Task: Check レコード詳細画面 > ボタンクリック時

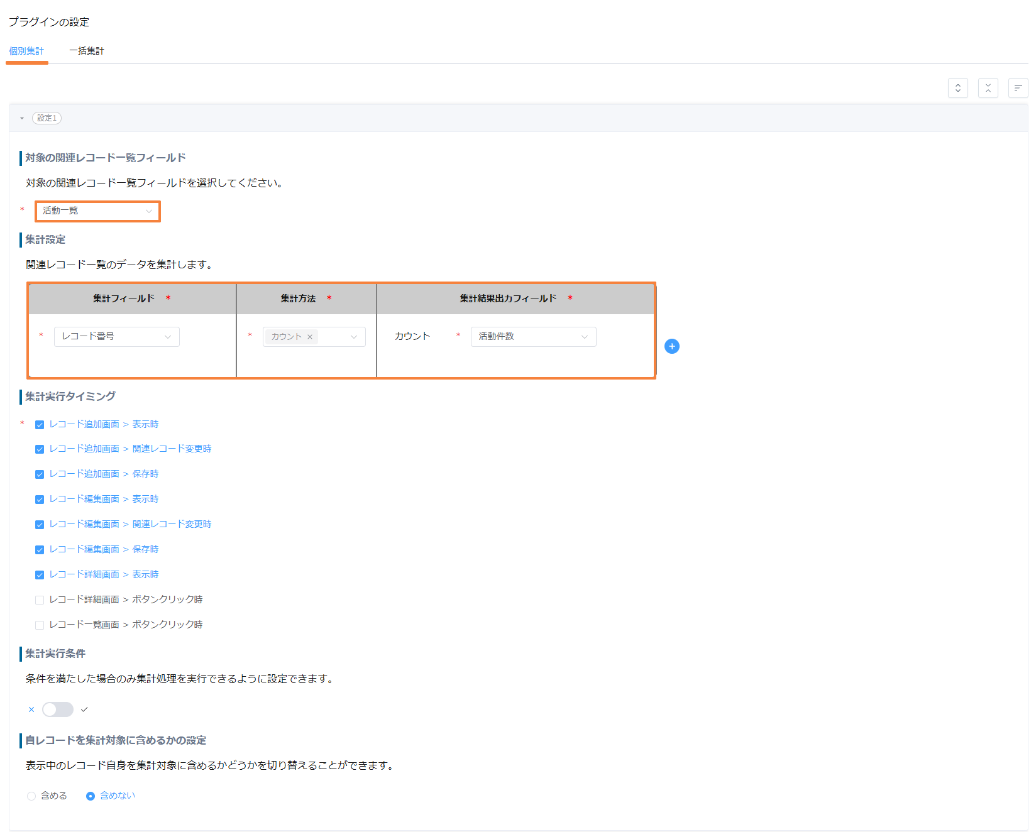Action: [40, 600]
